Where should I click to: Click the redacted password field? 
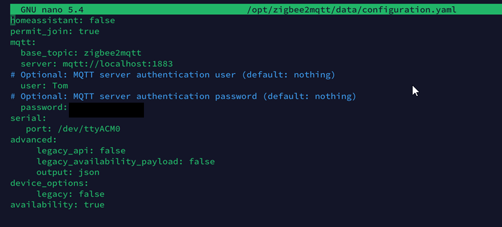(106, 110)
